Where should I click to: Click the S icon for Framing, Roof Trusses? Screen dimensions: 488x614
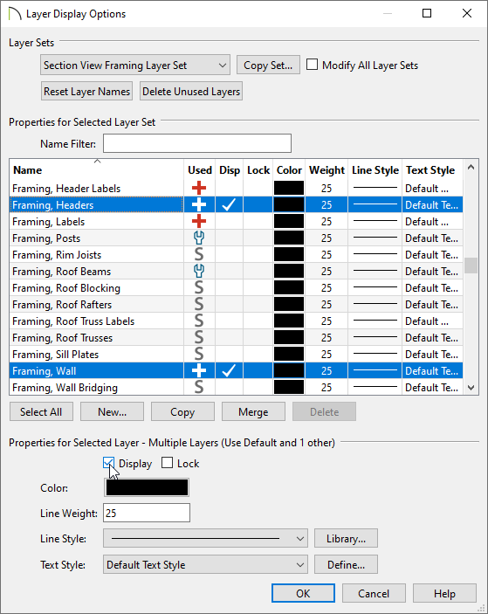199,337
